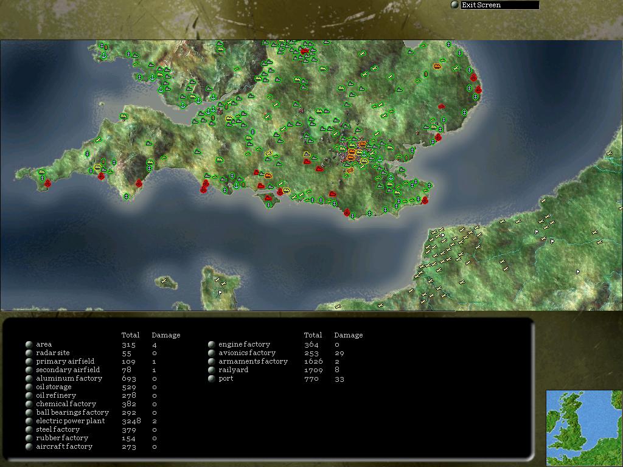623x467 pixels.
Task: Choose the primary airfield option
Action: coord(29,361)
